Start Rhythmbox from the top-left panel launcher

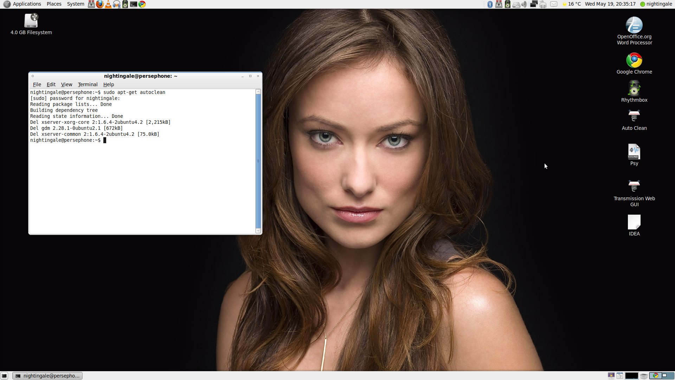click(125, 4)
